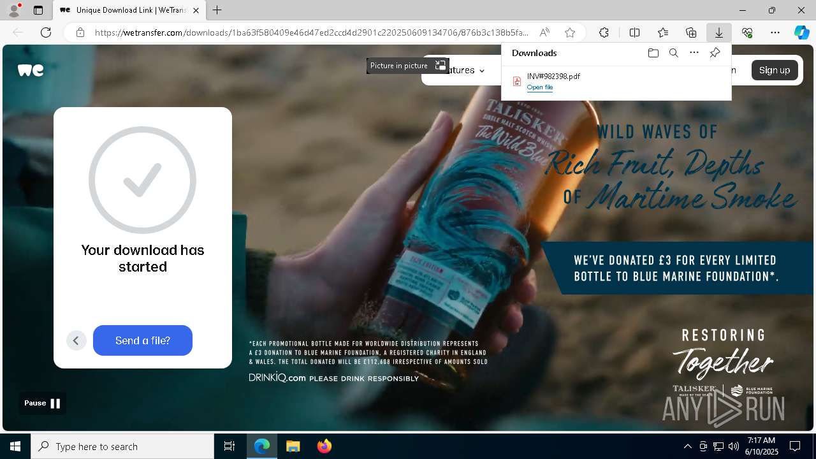The image size is (816, 459).
Task: Pin the Downloads panel
Action: tap(715, 53)
